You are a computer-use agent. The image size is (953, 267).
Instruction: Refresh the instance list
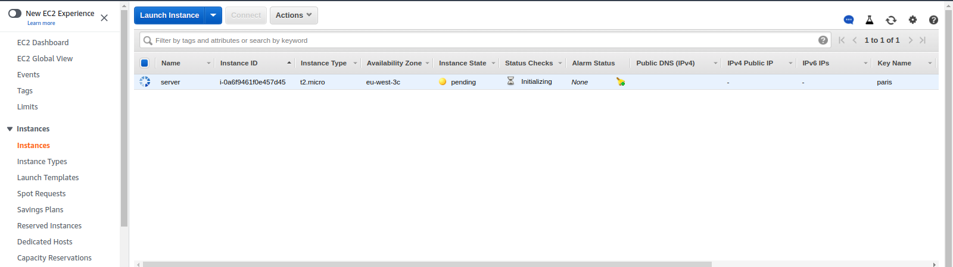tap(891, 20)
